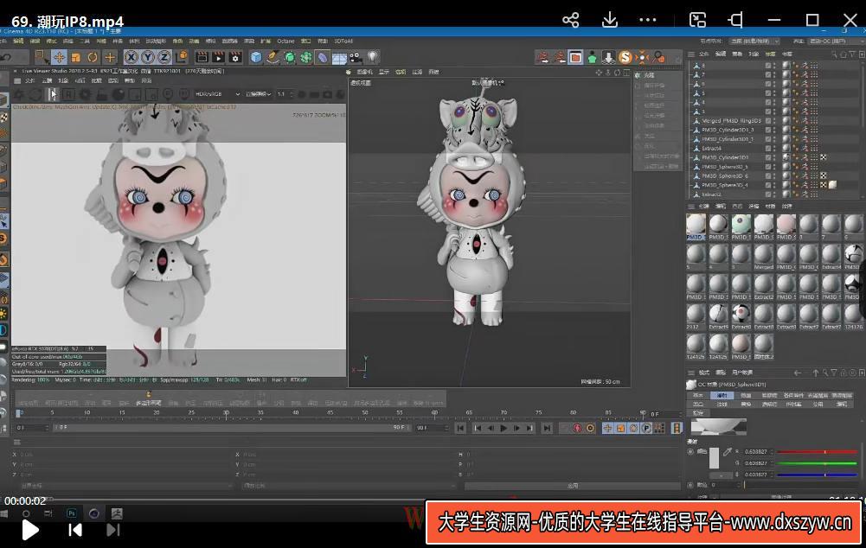
Task: Click the Render to Picture Viewer icon
Action: 219,57
